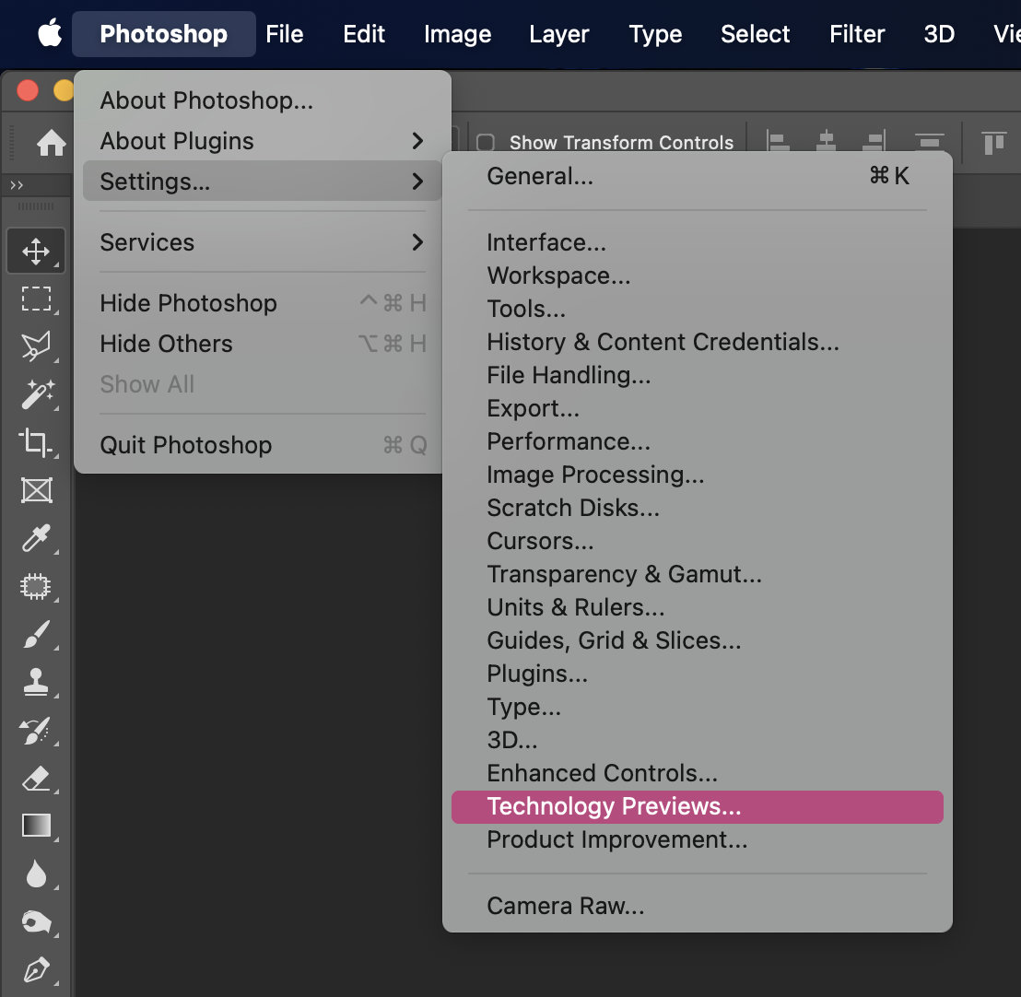Click the Home icon
The height and width of the screenshot is (997, 1021).
[51, 143]
